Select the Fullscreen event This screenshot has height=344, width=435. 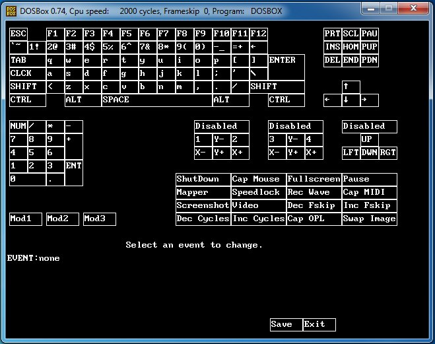tap(314, 180)
